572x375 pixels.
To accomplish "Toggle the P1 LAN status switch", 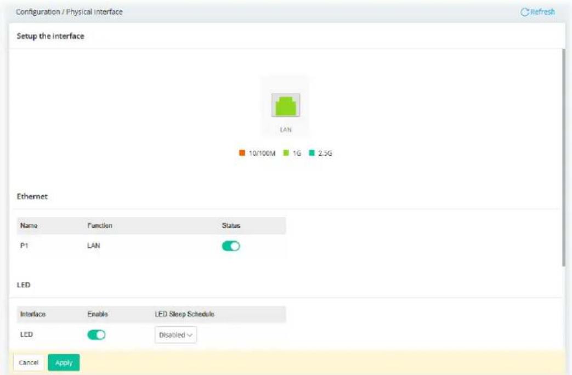I will tap(231, 246).
